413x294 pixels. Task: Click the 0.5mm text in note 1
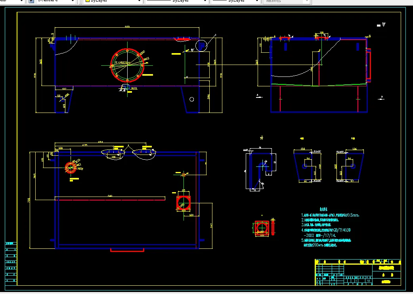pos(353,215)
